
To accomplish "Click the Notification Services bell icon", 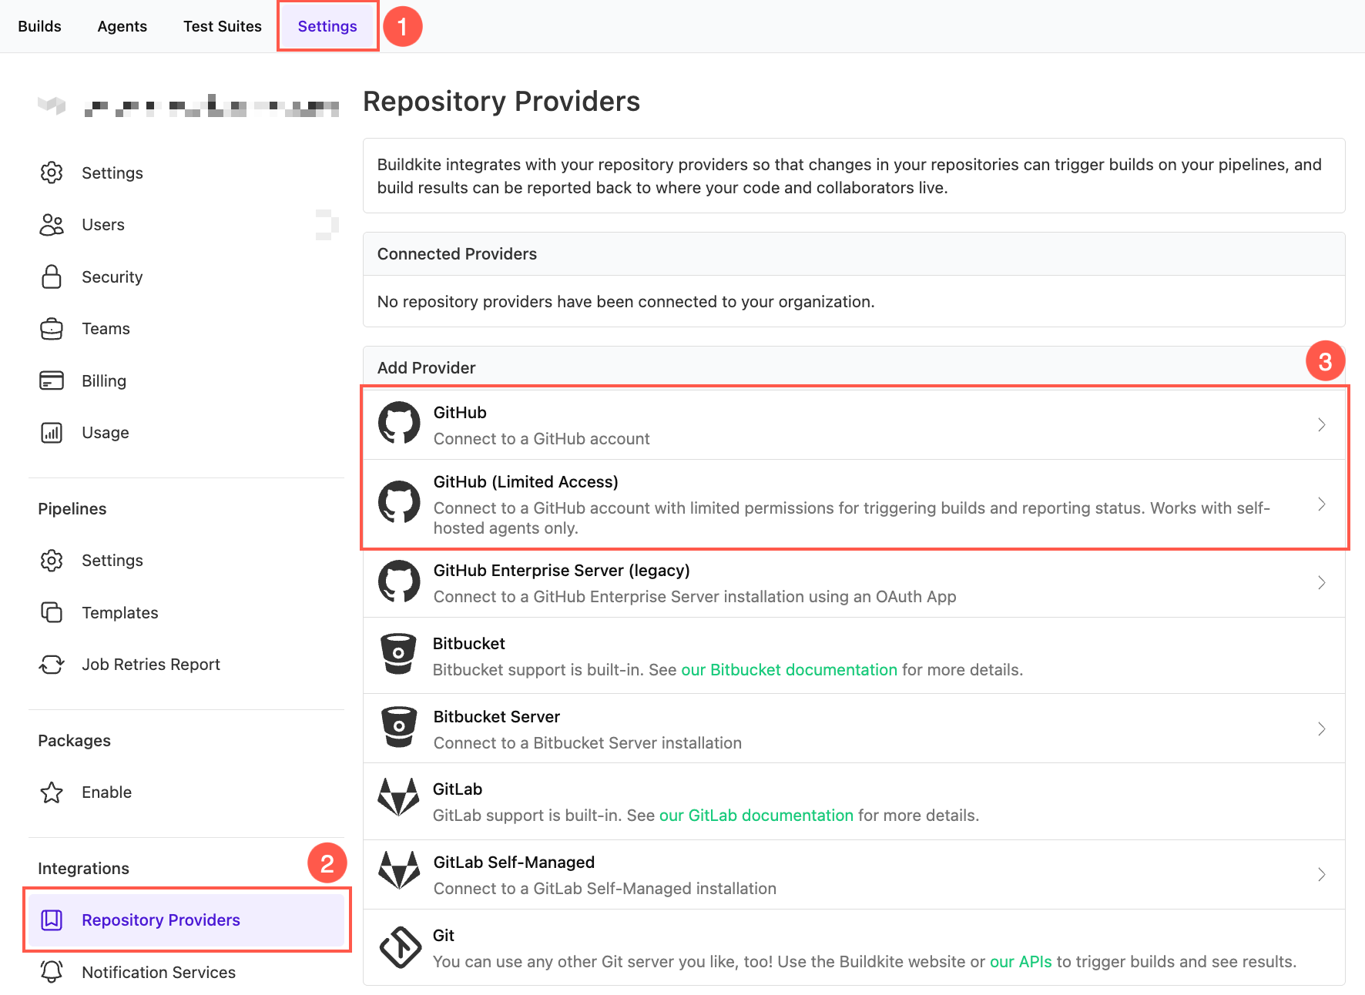I will 51,972.
